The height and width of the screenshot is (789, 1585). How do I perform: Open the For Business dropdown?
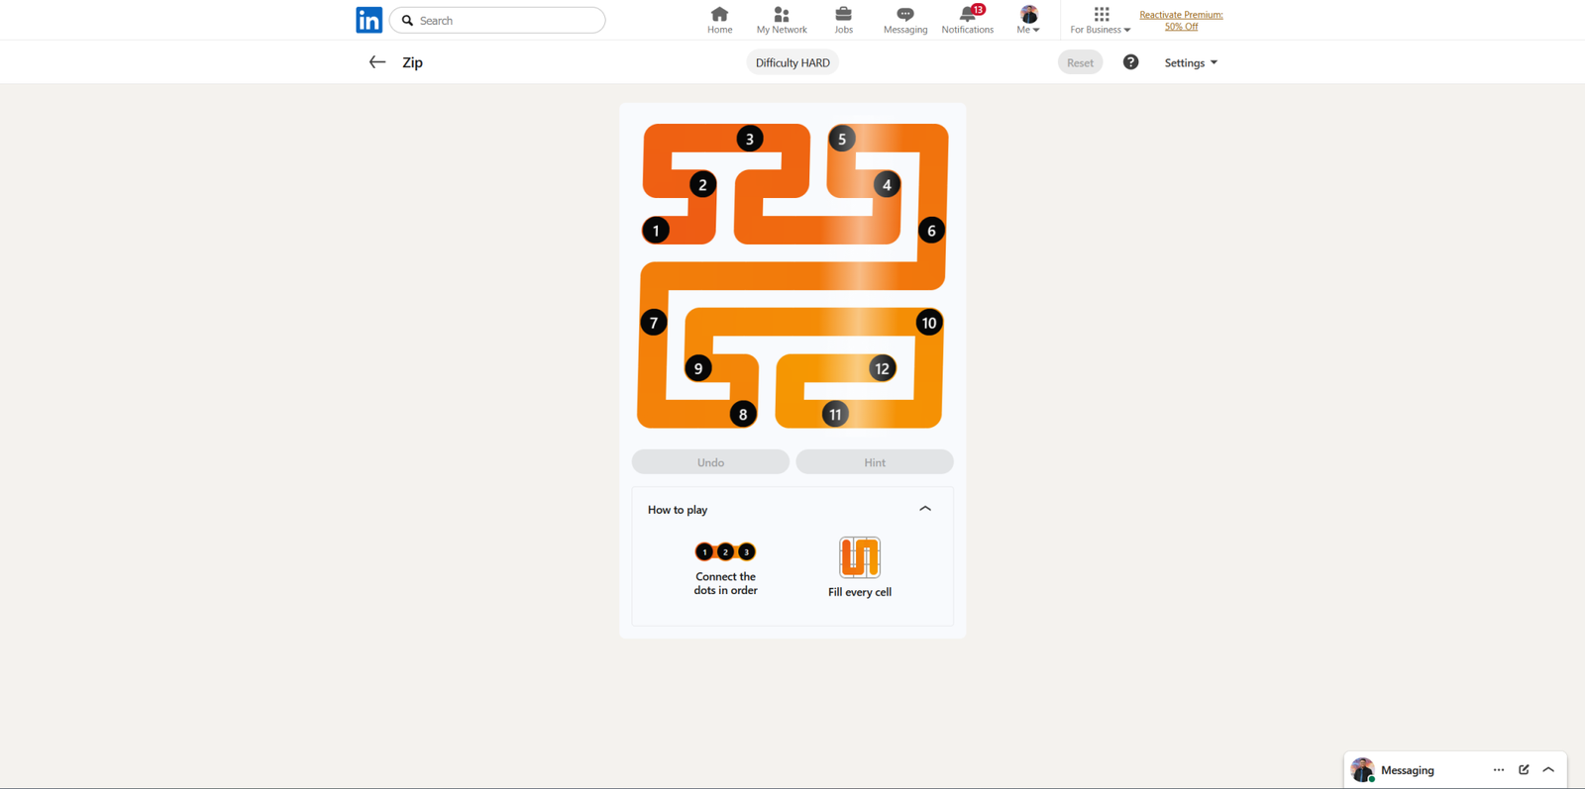pyautogui.click(x=1100, y=20)
